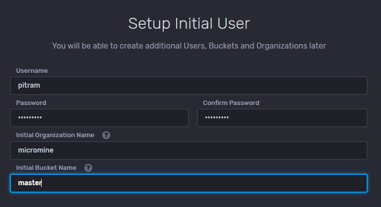Image resolution: width=381 pixels, height=207 pixels.
Task: Open help tooltip for Initial Organization Name
Action: (x=106, y=135)
